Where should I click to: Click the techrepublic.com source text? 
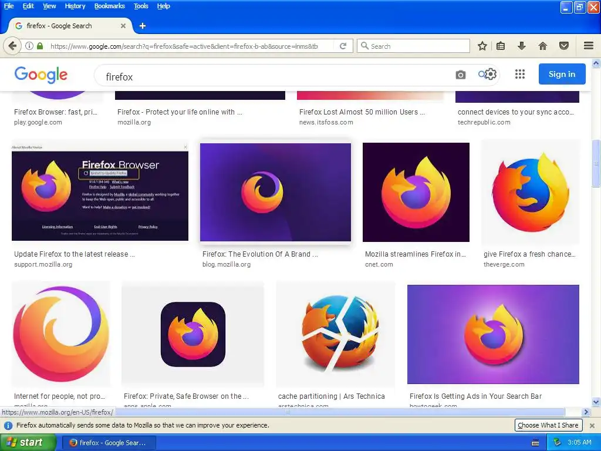[484, 122]
